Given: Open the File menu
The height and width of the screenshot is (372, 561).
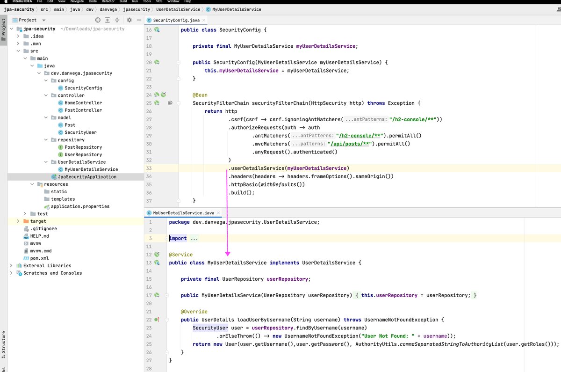Looking at the screenshot, I should coord(39,2).
